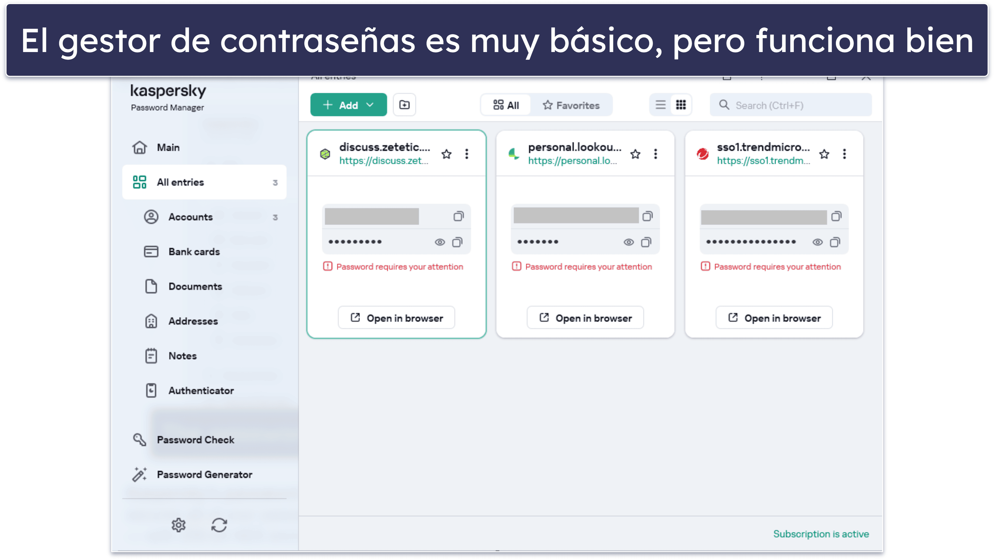The height and width of the screenshot is (559, 994).
Task: Click the Accounts person icon
Action: (x=151, y=217)
